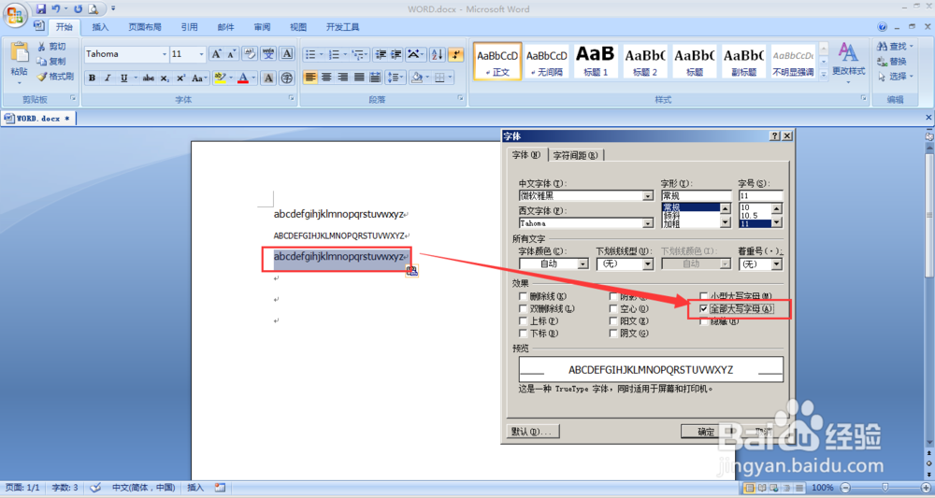Toggle Italic formatting

[x=108, y=78]
